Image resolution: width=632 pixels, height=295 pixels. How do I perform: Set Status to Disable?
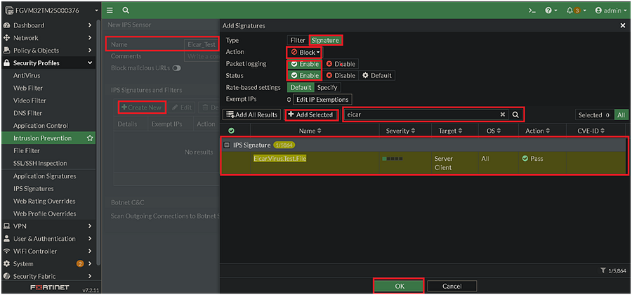click(341, 75)
